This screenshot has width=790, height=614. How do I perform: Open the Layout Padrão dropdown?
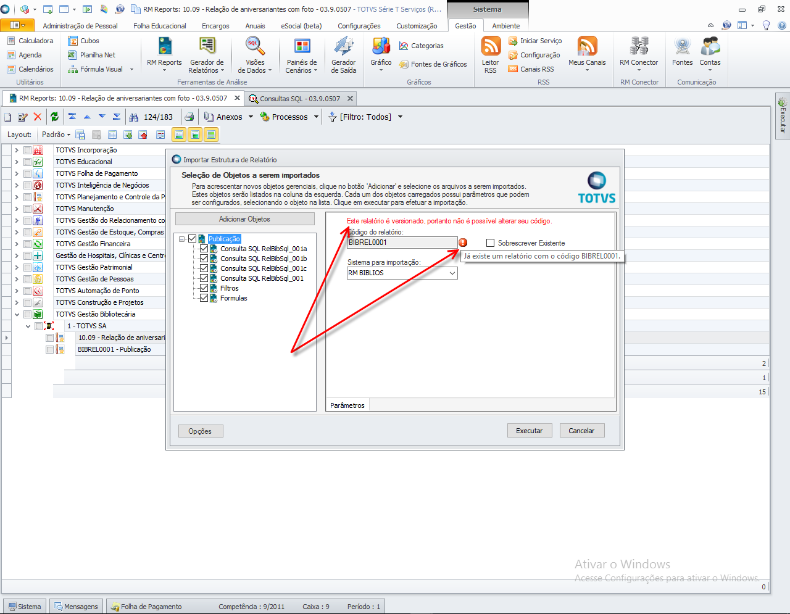56,135
